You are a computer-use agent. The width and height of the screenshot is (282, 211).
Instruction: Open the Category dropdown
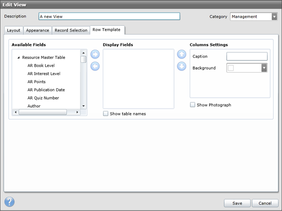[274, 17]
